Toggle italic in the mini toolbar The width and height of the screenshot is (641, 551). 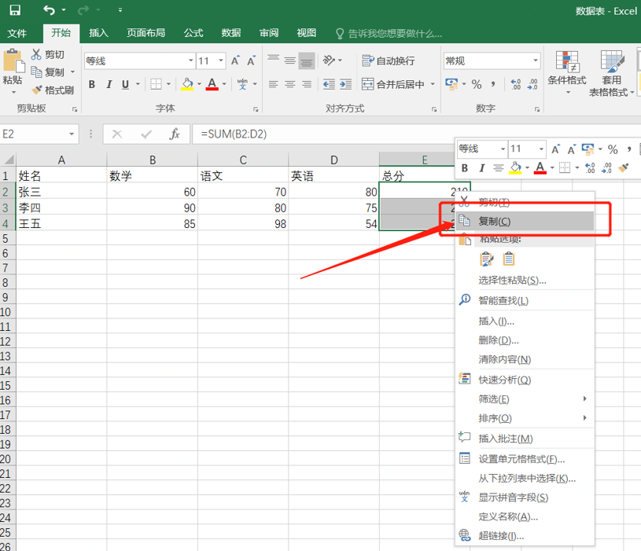click(x=482, y=168)
